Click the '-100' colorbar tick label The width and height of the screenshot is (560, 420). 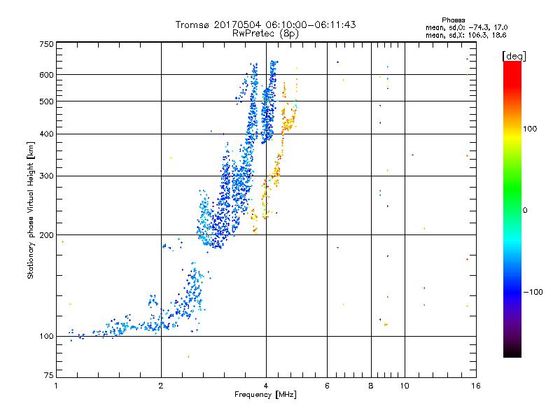click(533, 292)
